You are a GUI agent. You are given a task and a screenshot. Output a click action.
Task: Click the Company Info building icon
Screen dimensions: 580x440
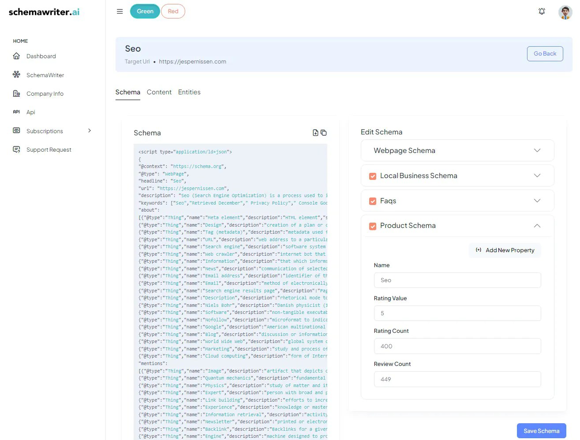[x=16, y=93]
